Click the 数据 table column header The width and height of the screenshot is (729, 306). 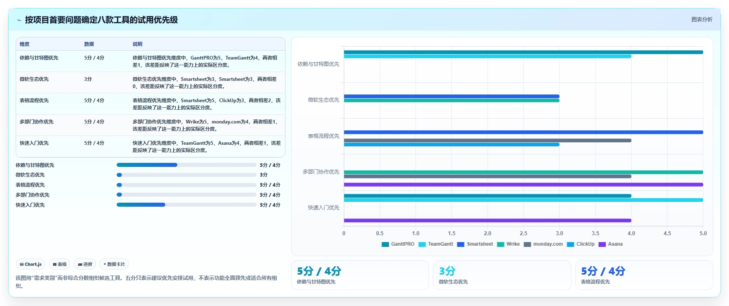[x=89, y=44]
